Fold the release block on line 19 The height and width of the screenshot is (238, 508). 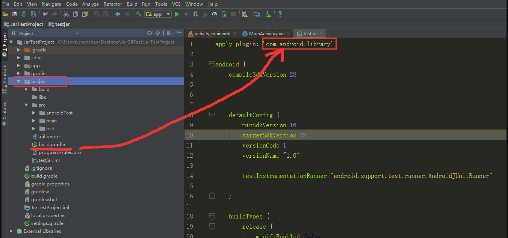click(x=212, y=226)
